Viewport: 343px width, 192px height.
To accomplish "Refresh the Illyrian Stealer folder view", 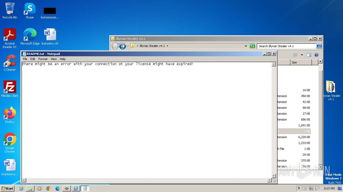I will 252,46.
